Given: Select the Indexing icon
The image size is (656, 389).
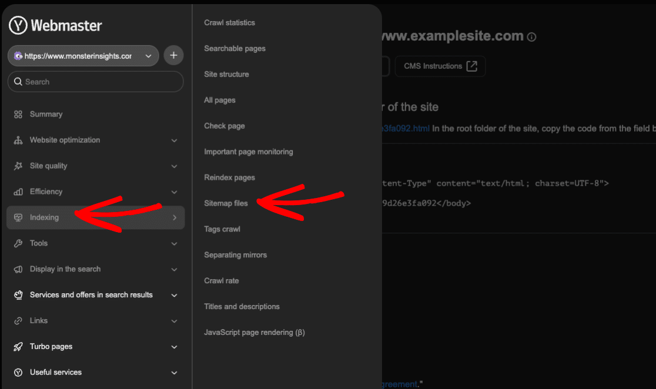Looking at the screenshot, I should point(18,217).
